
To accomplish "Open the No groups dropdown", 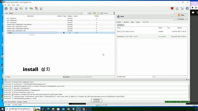I will [x=75, y=77].
